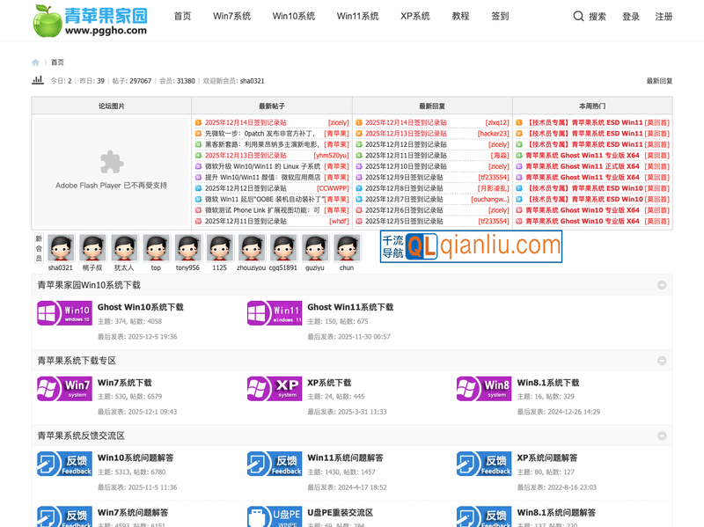Click the search magnifier icon

click(x=578, y=16)
